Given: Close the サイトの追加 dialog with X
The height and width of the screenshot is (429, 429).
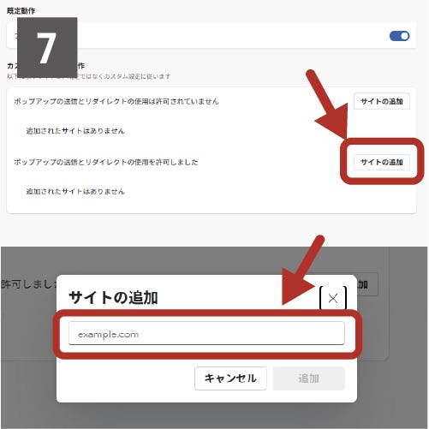Looking at the screenshot, I should tap(333, 299).
